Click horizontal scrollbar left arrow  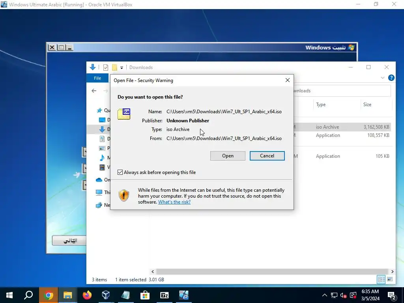153,271
